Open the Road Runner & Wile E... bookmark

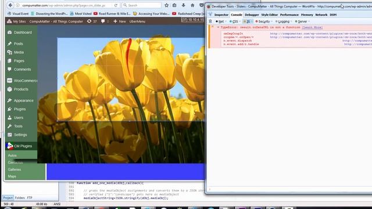[x=112, y=14]
